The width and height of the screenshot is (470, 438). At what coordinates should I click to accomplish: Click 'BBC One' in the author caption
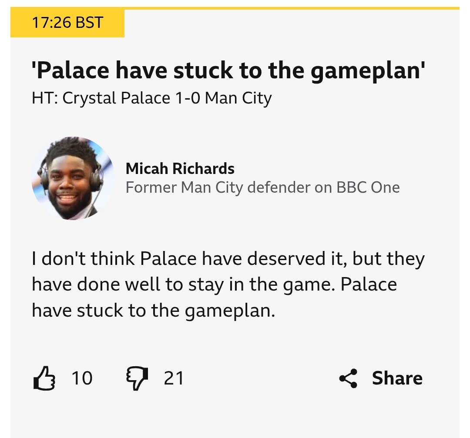pyautogui.click(x=368, y=187)
